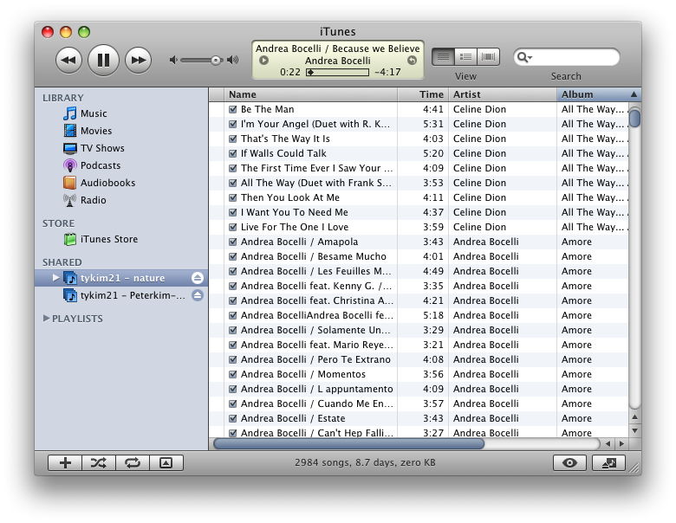This screenshot has width=676, height=523.
Task: Click Celine Dion artist for Be The Man
Action: 479,109
